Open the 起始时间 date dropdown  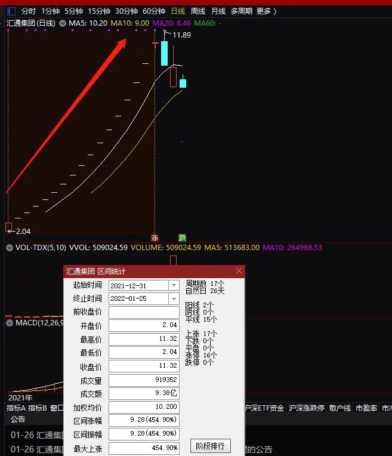click(x=174, y=285)
